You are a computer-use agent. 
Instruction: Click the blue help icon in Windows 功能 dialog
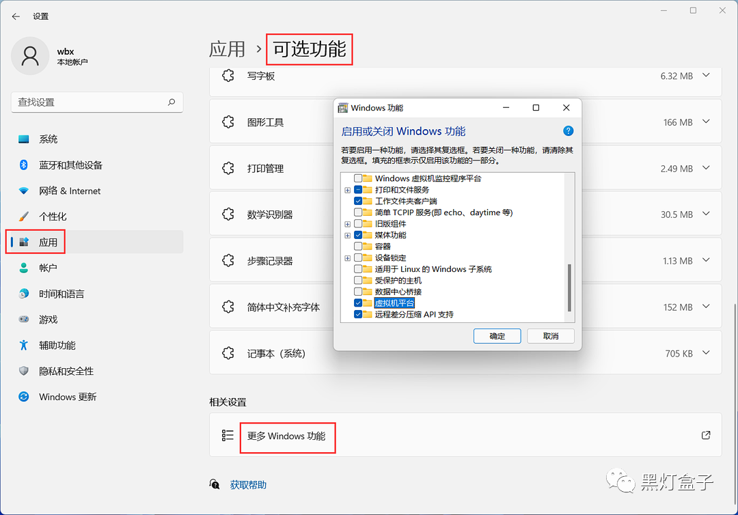[x=568, y=130]
